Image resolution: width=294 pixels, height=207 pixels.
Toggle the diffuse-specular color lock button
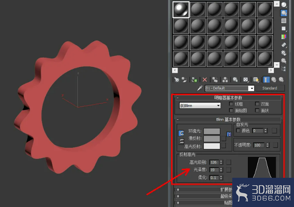coord(181,141)
